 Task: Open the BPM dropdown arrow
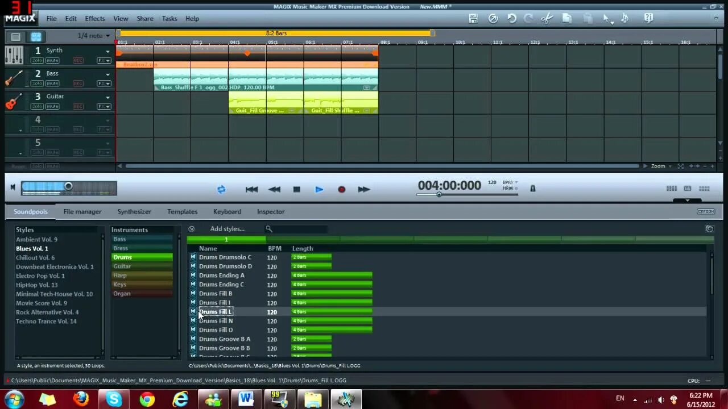[x=516, y=182]
